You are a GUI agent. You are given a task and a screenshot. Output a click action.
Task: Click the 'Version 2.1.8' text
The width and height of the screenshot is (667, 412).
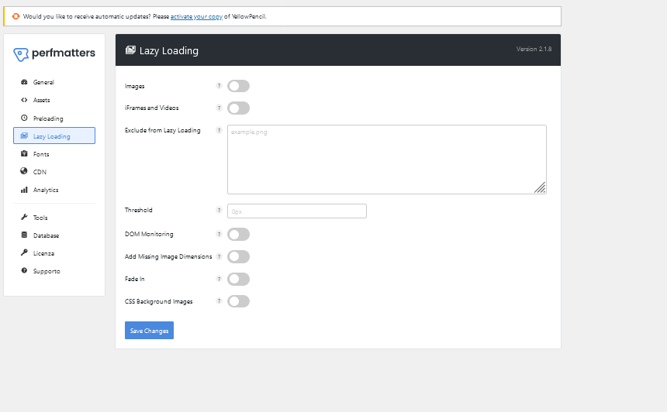[x=534, y=49]
